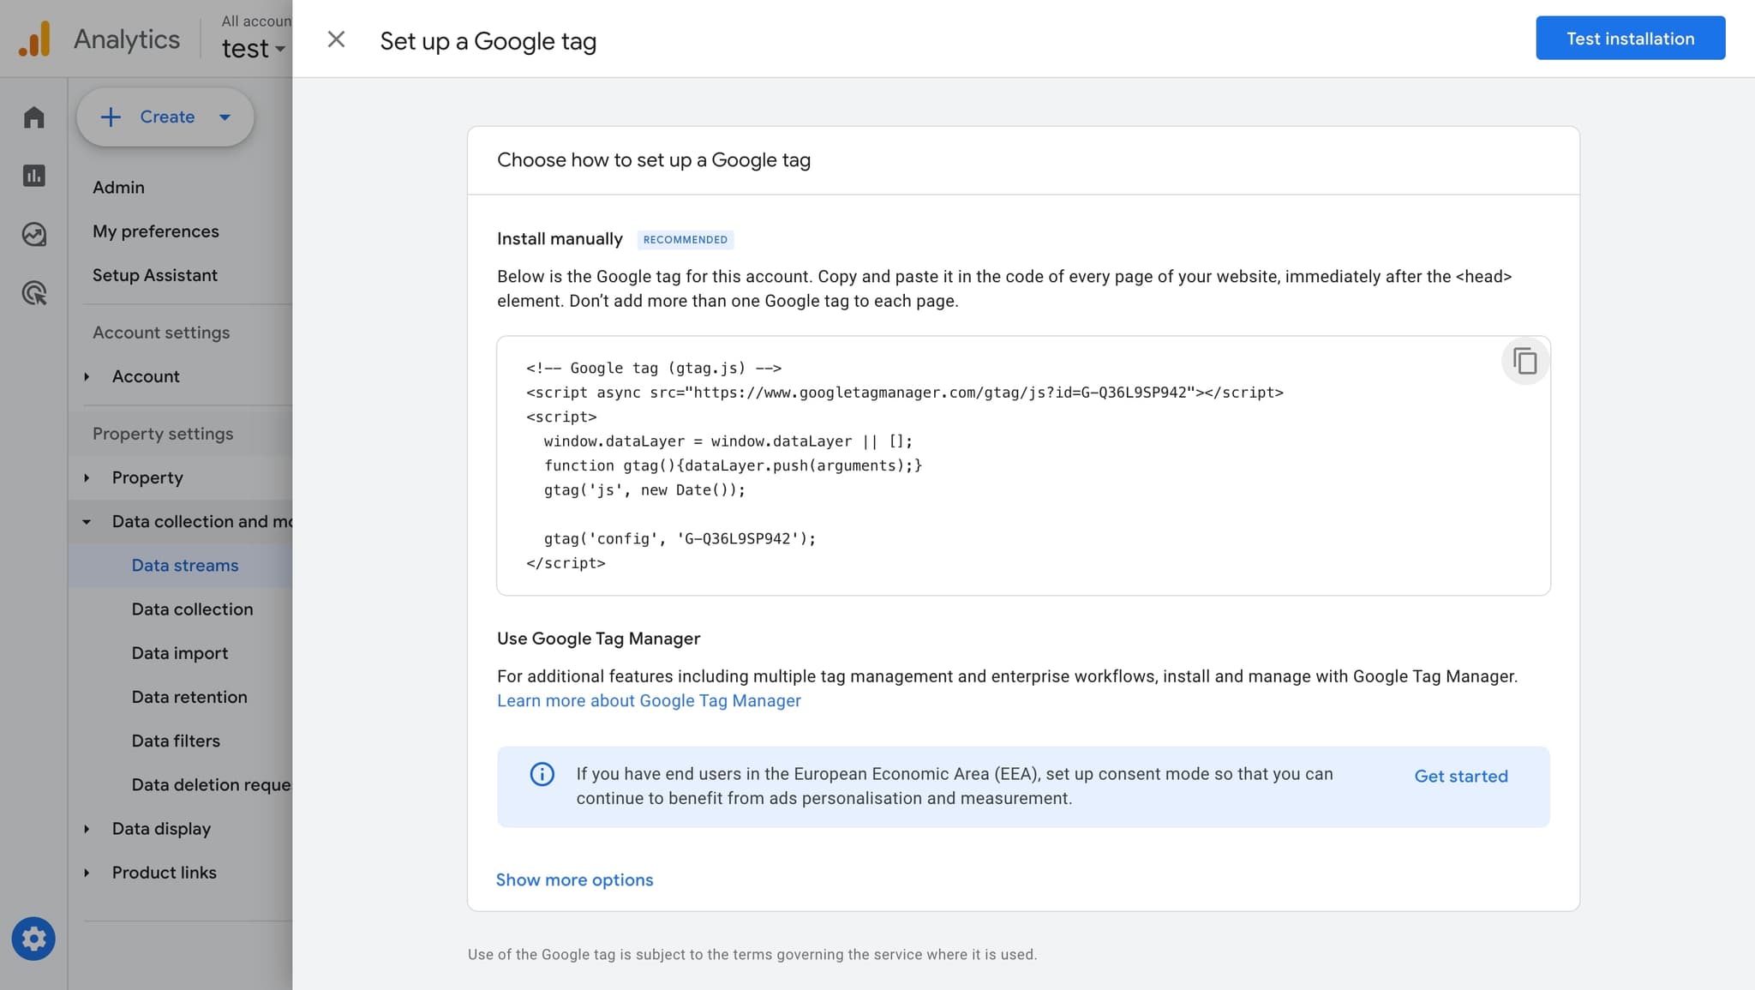Screen dimensions: 1755x990
Task: Close the Google tag setup panel
Action: tap(336, 39)
